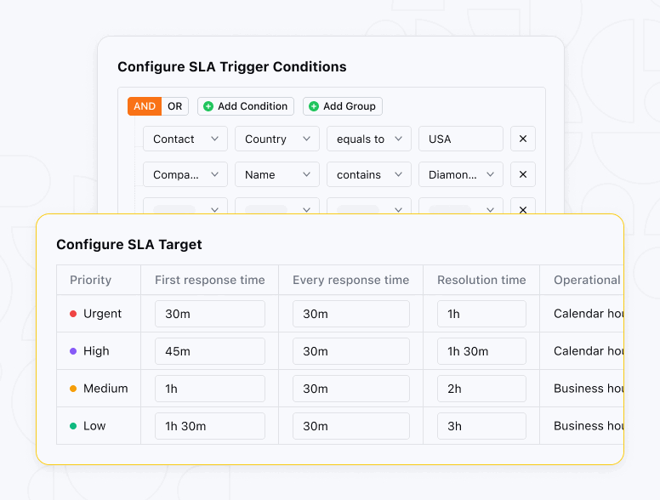This screenshot has height=500, width=660.
Task: Edit Low resolution time 3h field
Action: [481, 426]
